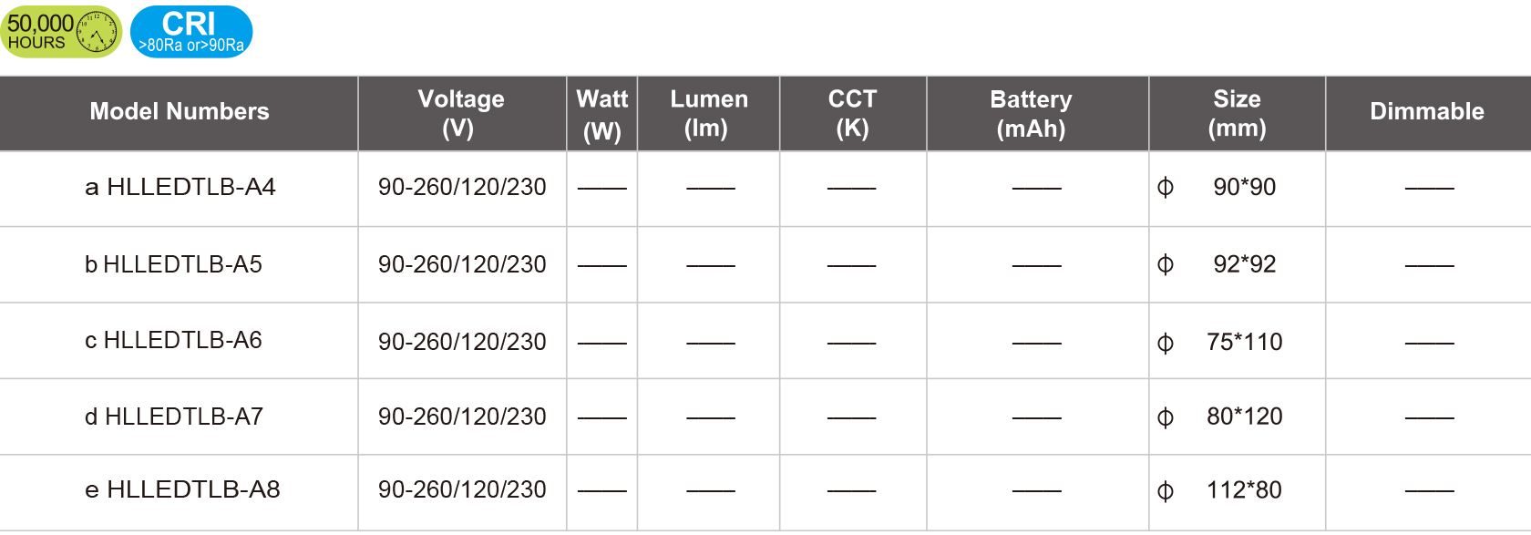
Task: Click diameter symbol beside 80*120 size
Action: (x=1165, y=417)
